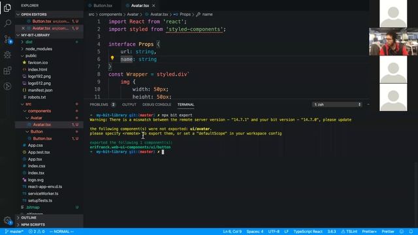Click TypeScript React language mode
Image resolution: width=418 pixels, height=235 pixels.
[x=308, y=232]
